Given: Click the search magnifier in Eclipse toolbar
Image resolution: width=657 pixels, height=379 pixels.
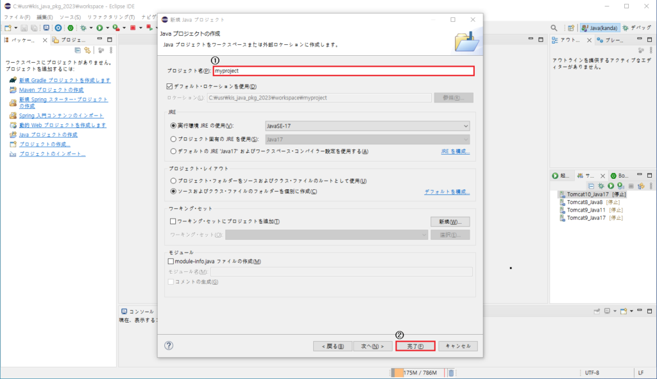Looking at the screenshot, I should pyautogui.click(x=554, y=28).
